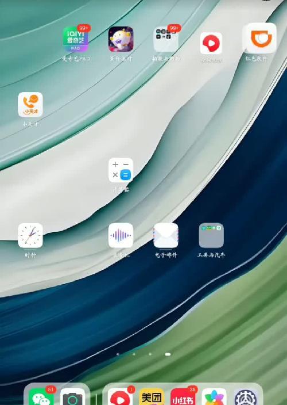The width and height of the screenshot is (287, 405).
Task: Launch the 美团 Meituan app
Action: (x=152, y=396)
